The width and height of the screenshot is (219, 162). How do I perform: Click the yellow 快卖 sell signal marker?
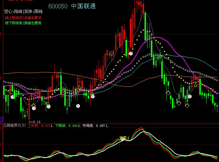[x=124, y=138]
